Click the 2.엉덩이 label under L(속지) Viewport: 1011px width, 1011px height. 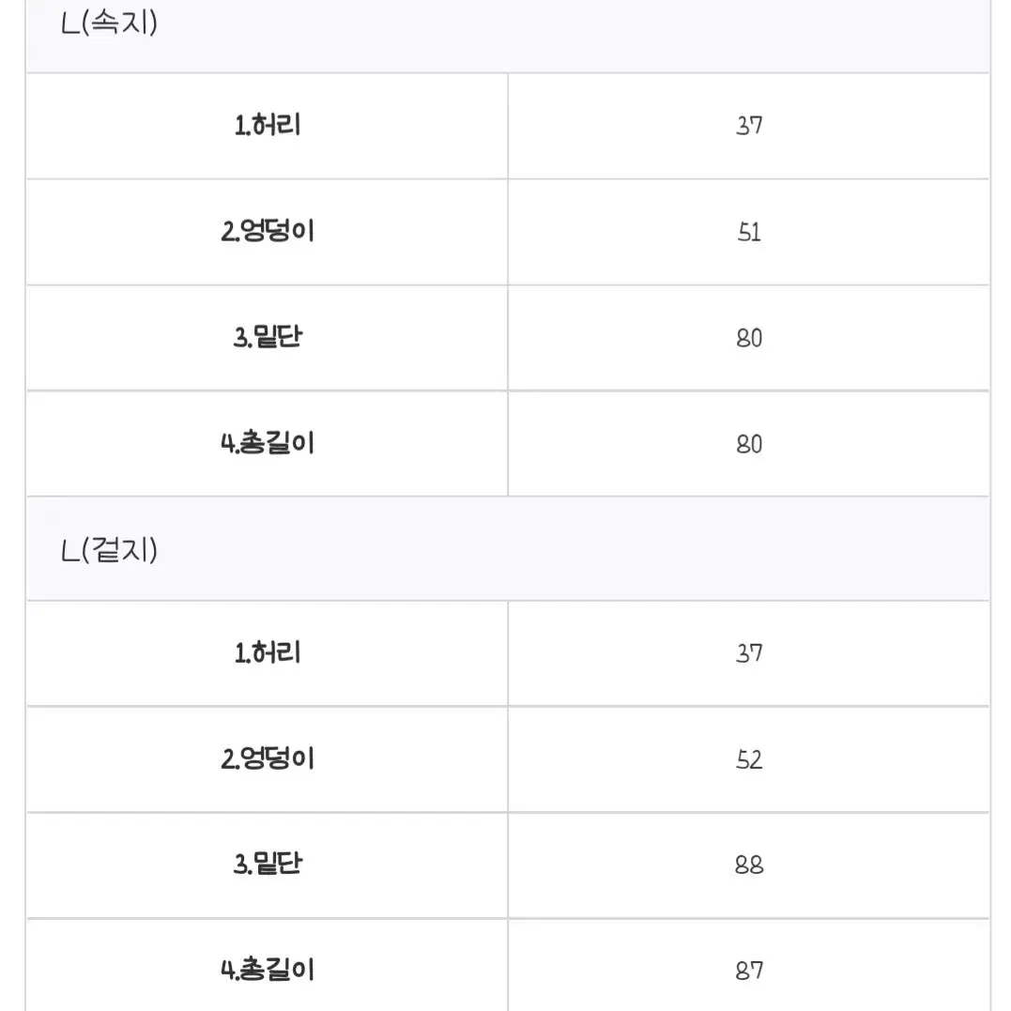(x=267, y=232)
